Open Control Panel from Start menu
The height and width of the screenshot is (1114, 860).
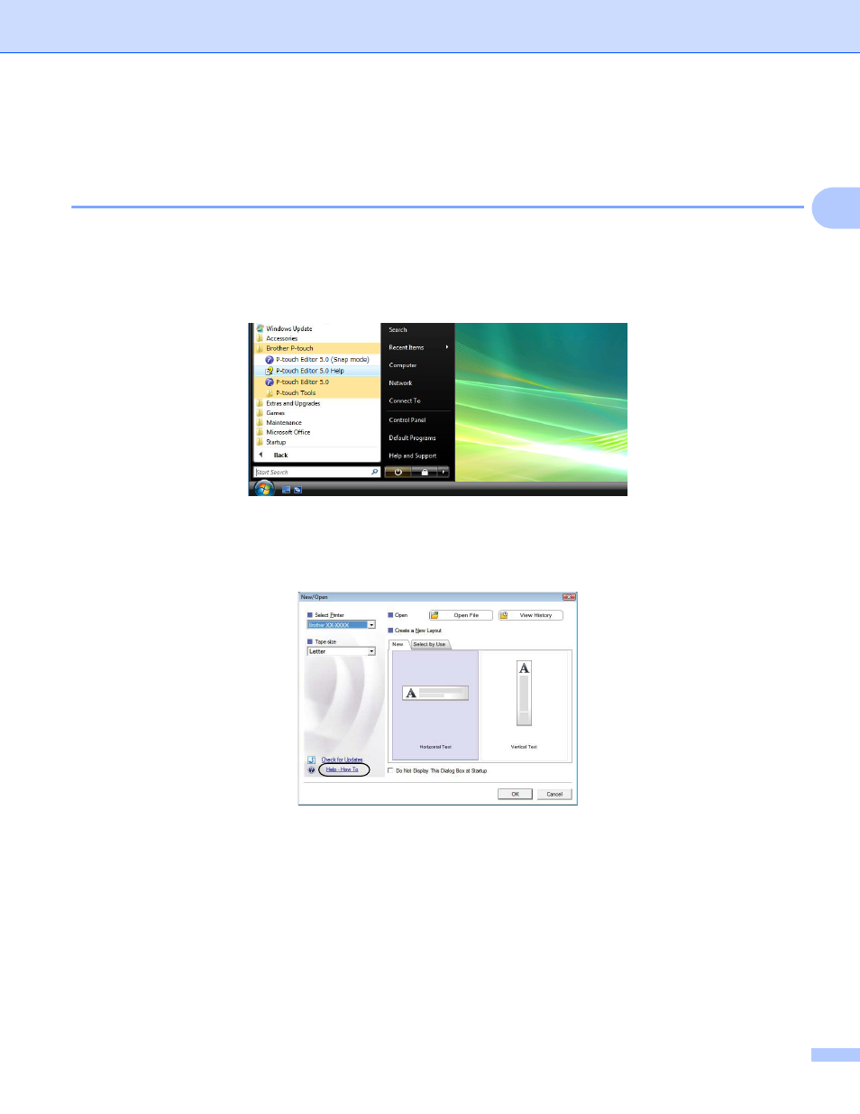coord(407,420)
